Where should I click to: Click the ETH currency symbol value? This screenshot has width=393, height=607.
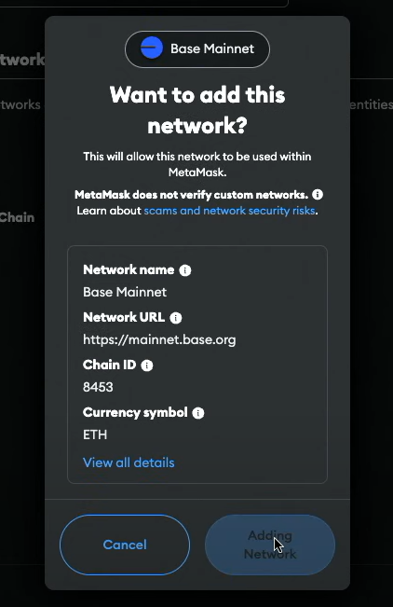pyautogui.click(x=95, y=435)
